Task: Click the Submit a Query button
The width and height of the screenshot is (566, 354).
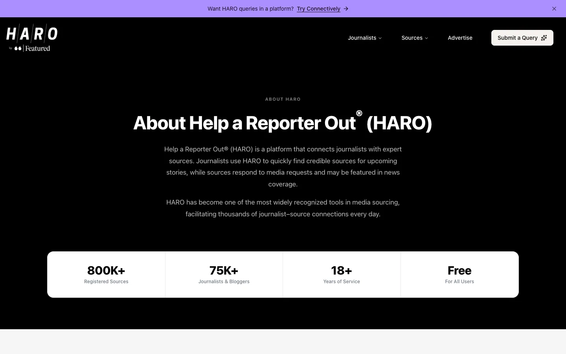Action: (522, 38)
